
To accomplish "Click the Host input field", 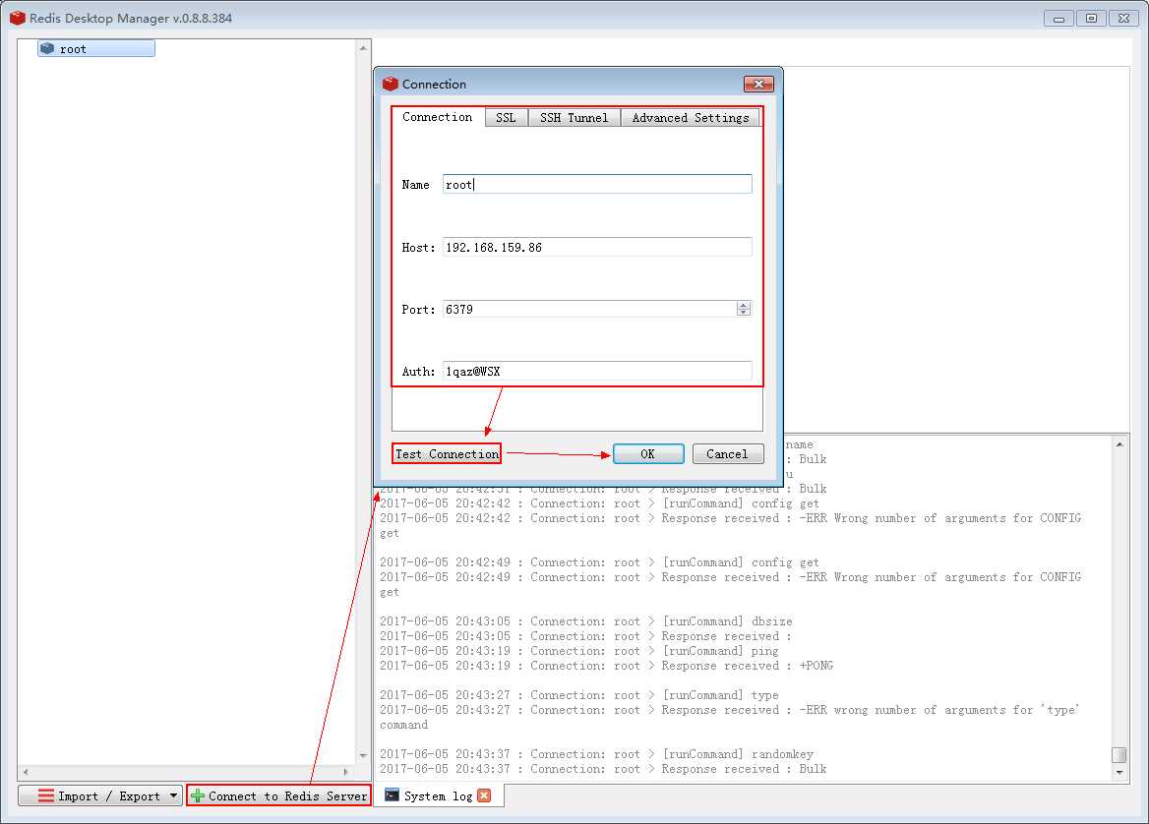I will [x=597, y=247].
